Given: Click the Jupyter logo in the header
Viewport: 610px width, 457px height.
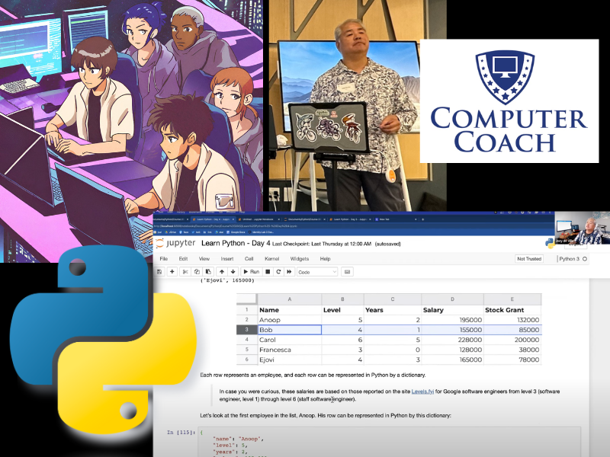Looking at the screenshot, I should tap(175, 243).
